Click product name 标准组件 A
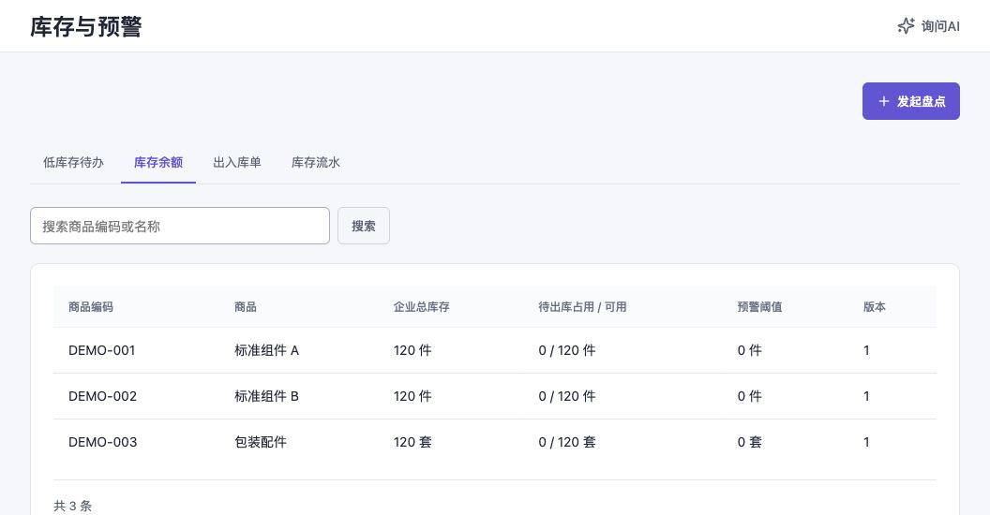Screen dimensions: 990x515 click(266, 350)
